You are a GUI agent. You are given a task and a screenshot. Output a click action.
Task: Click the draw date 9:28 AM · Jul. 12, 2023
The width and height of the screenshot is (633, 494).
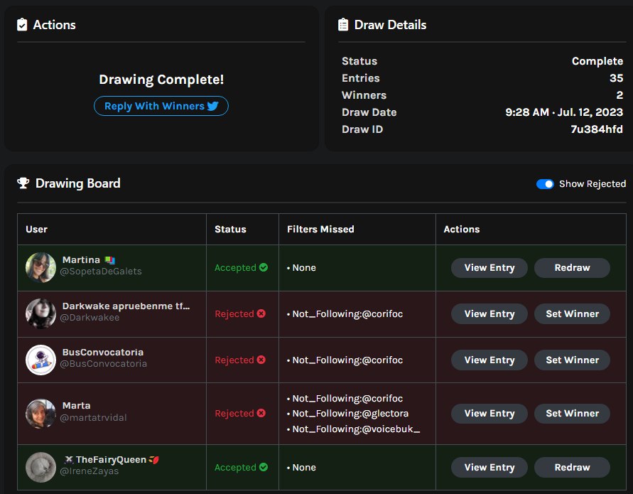coord(564,112)
